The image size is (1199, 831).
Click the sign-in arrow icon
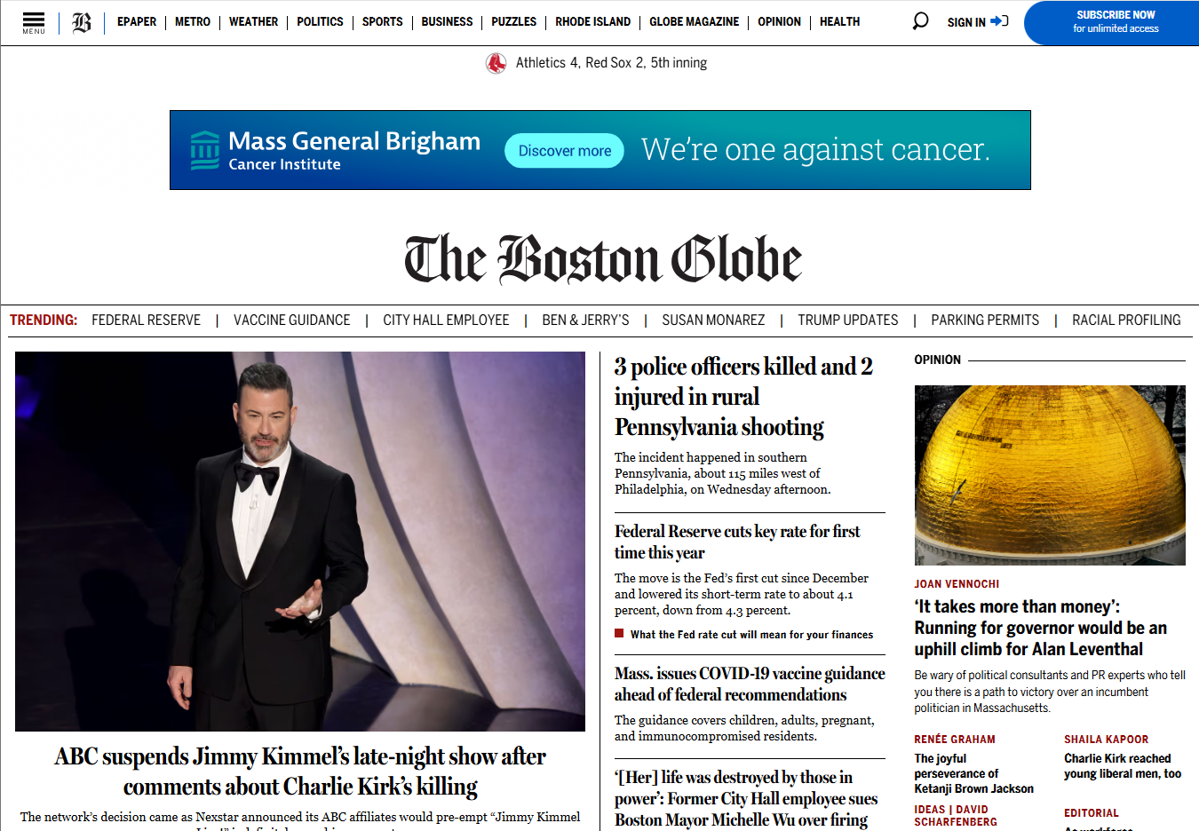[999, 21]
